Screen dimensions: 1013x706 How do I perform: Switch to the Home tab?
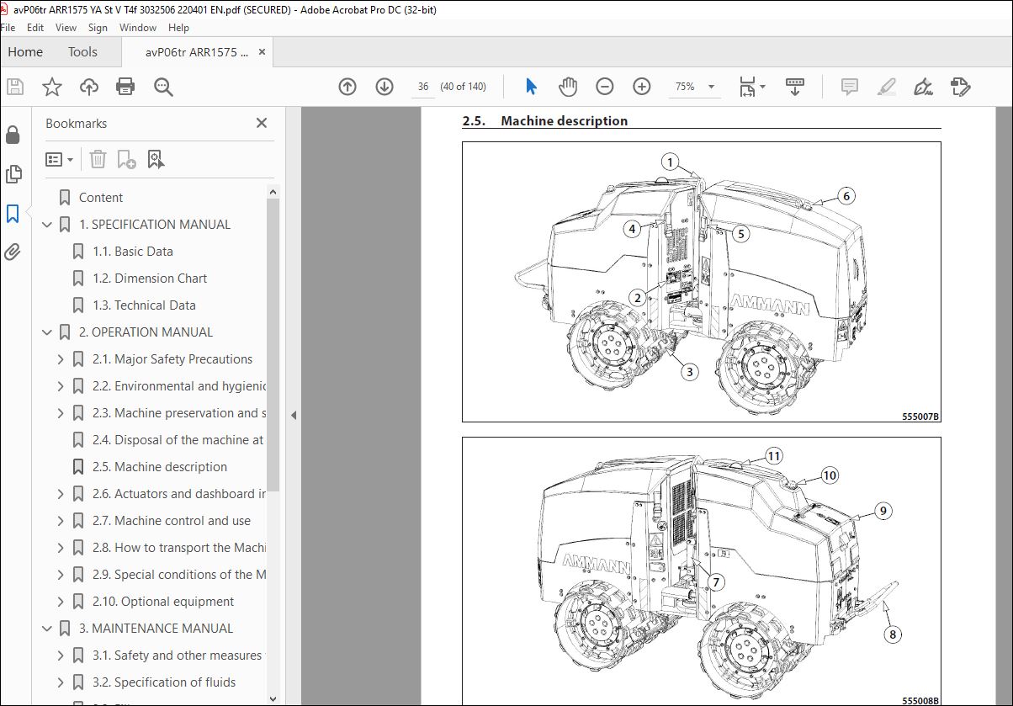coord(25,52)
